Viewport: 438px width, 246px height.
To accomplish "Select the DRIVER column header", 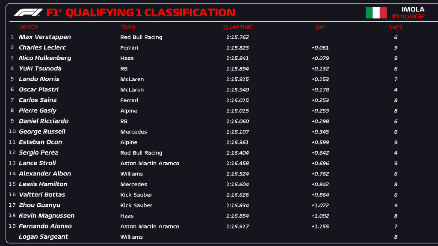I will pos(28,27).
